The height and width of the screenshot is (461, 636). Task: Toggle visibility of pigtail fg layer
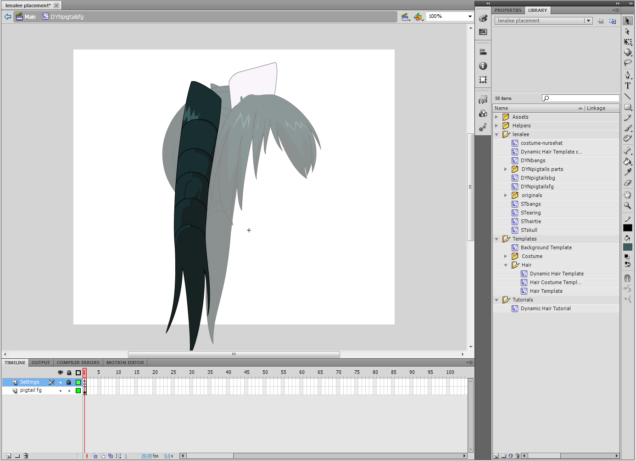pyautogui.click(x=60, y=391)
